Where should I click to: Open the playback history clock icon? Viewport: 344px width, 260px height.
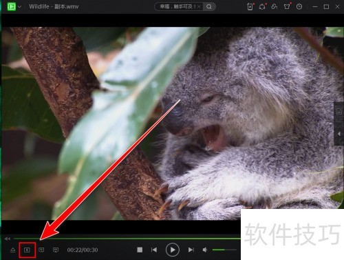(x=299, y=7)
